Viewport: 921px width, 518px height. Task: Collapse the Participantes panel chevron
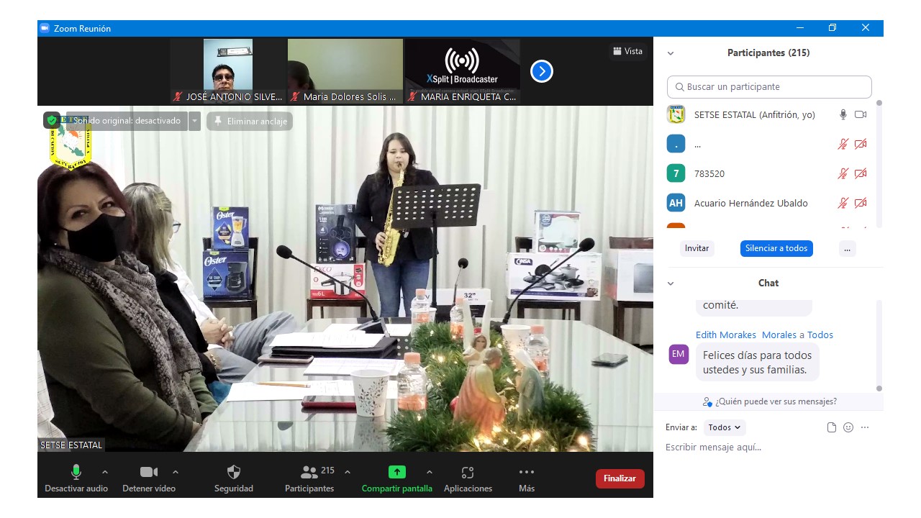point(671,53)
